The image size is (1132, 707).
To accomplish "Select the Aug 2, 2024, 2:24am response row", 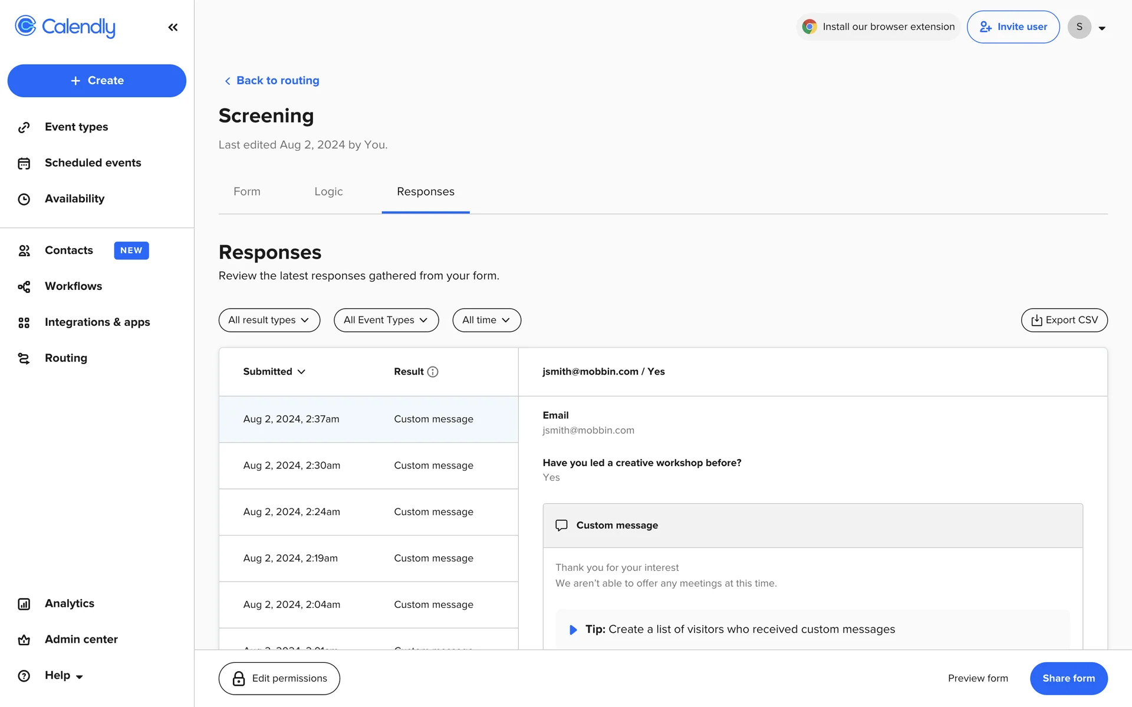I will (368, 512).
